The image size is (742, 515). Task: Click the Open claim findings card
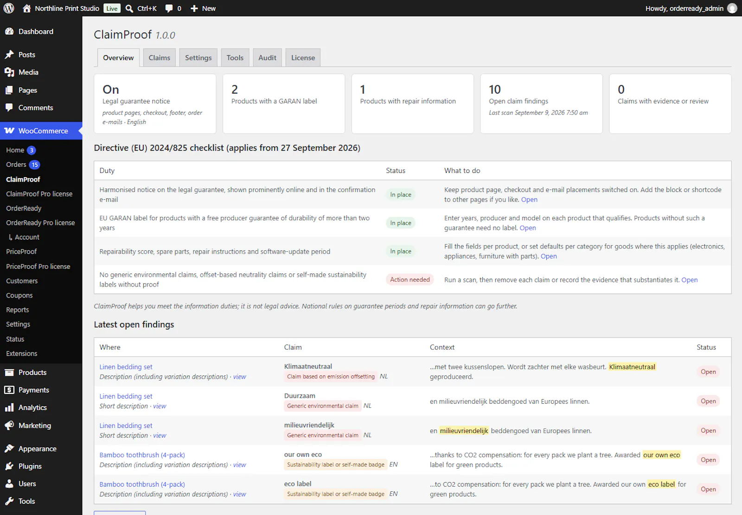541,104
